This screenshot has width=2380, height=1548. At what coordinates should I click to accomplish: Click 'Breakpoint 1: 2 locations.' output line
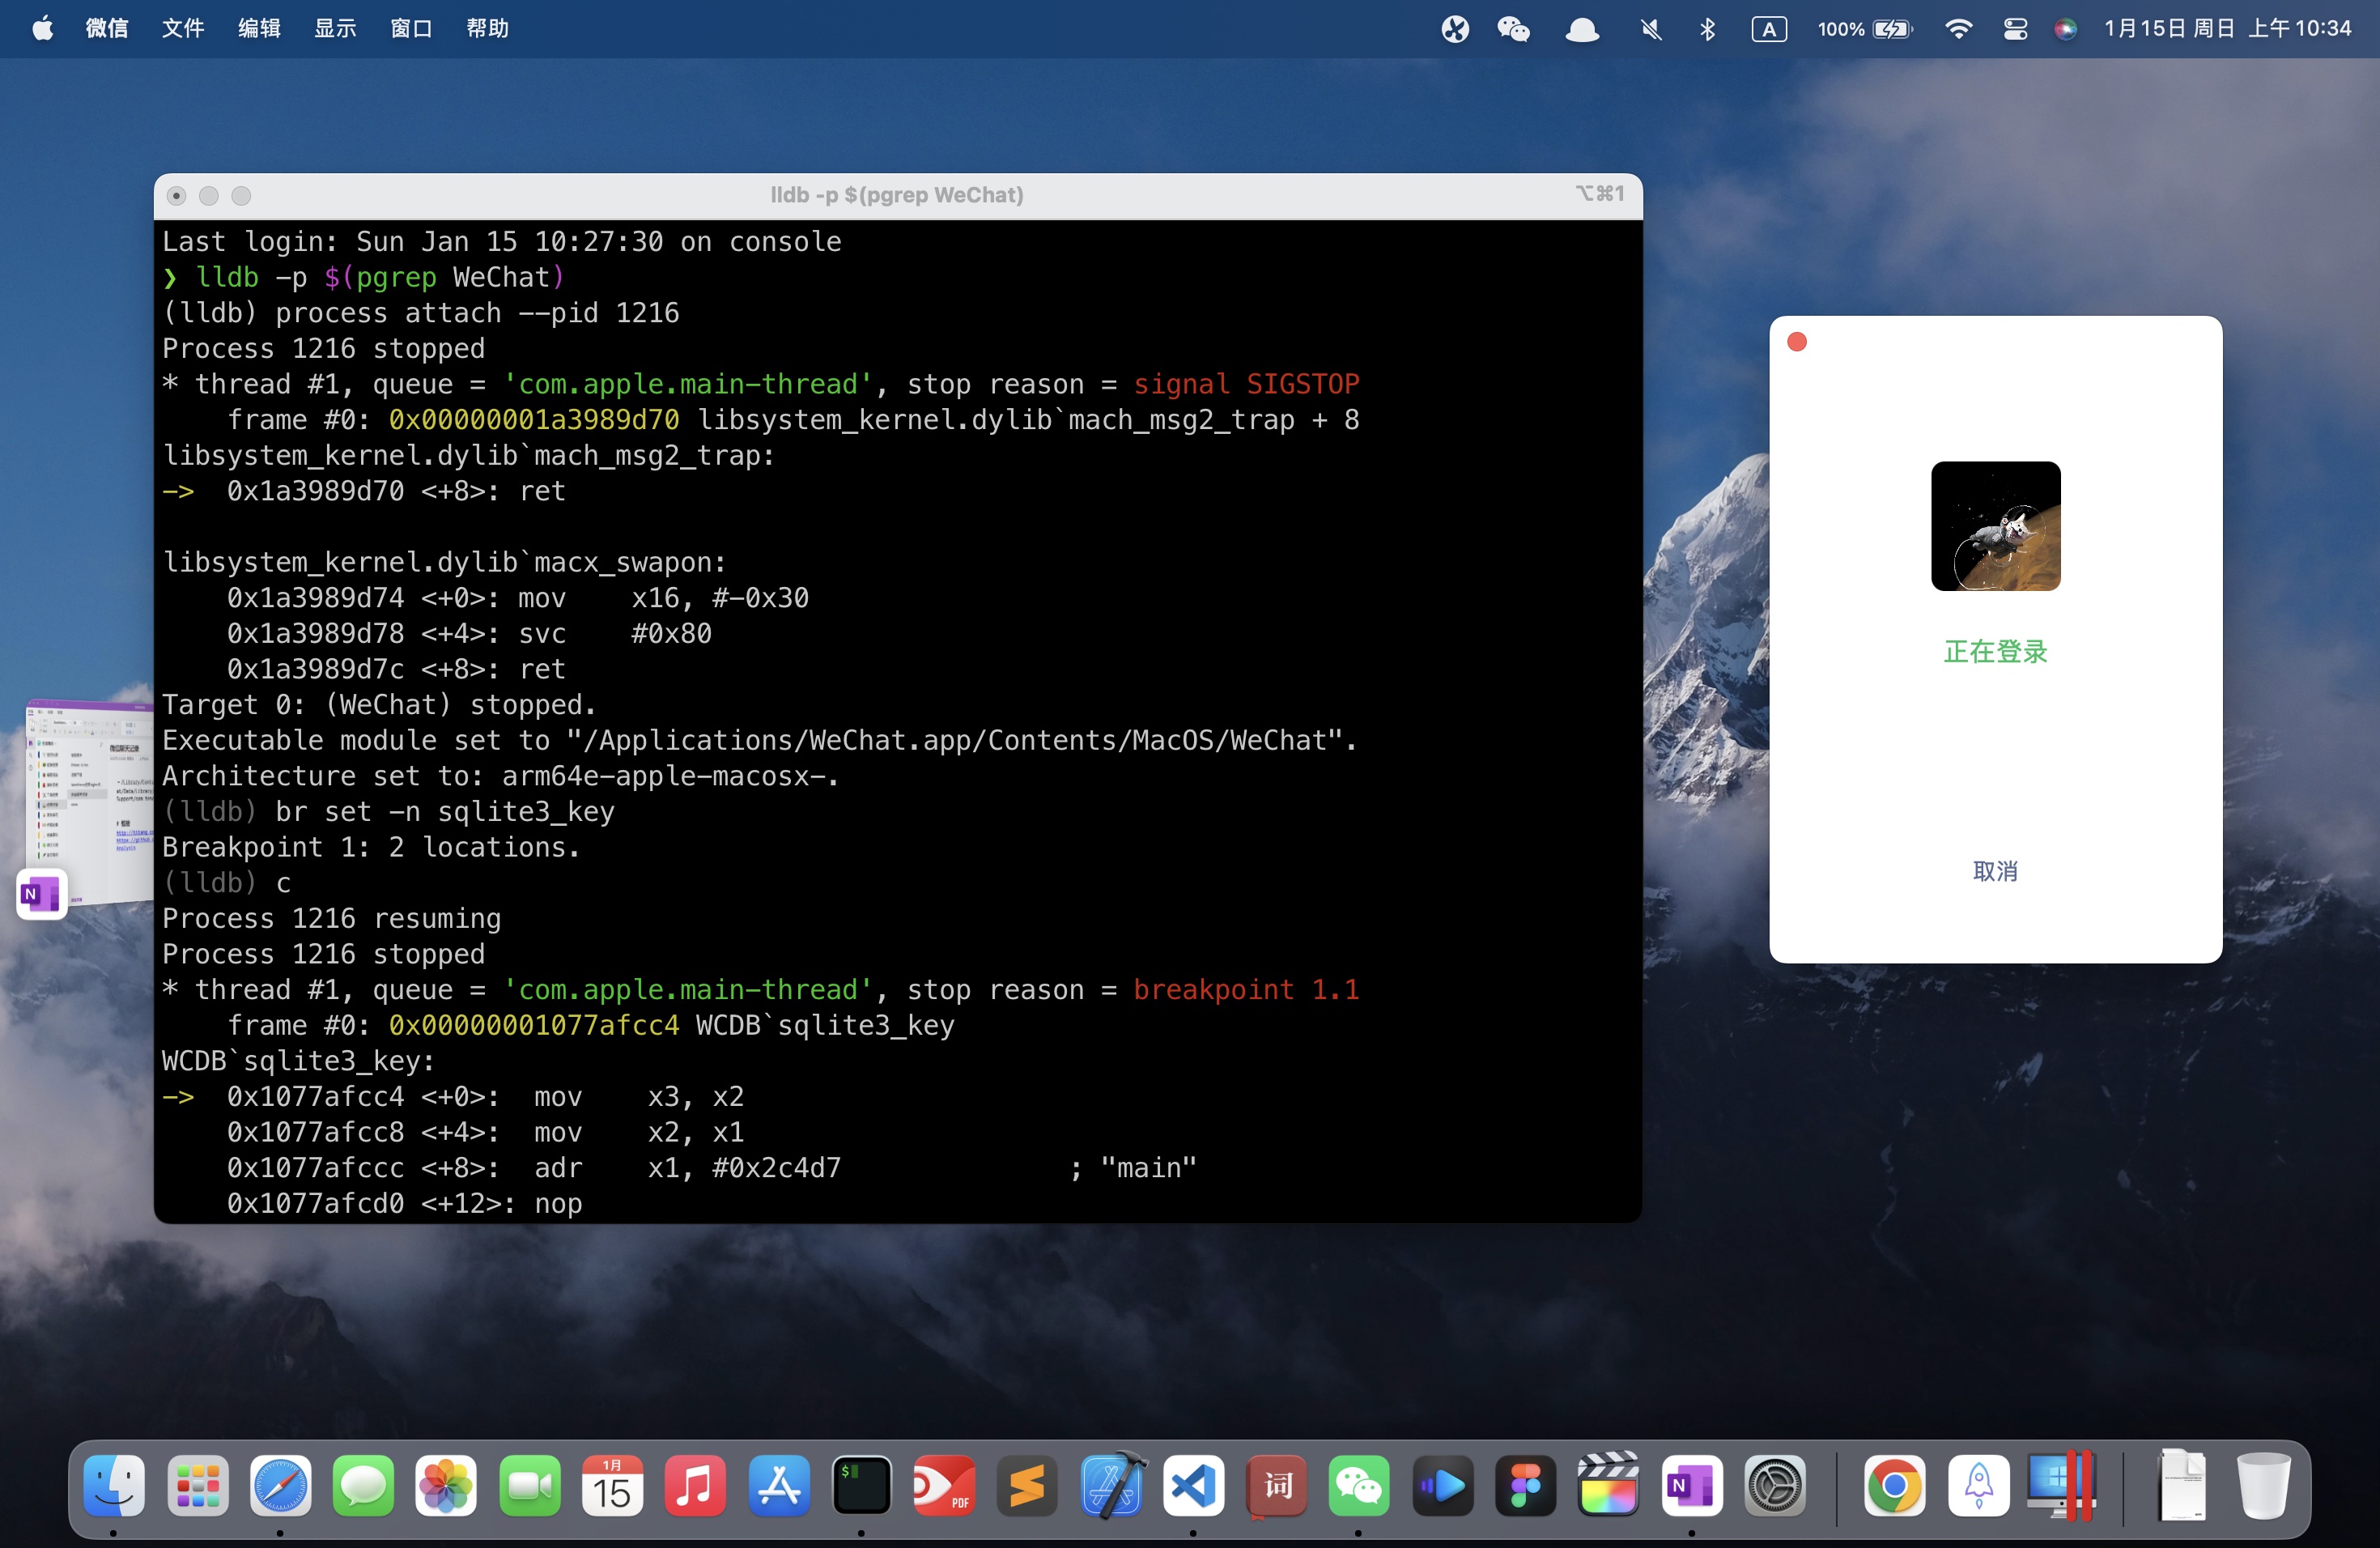371,847
